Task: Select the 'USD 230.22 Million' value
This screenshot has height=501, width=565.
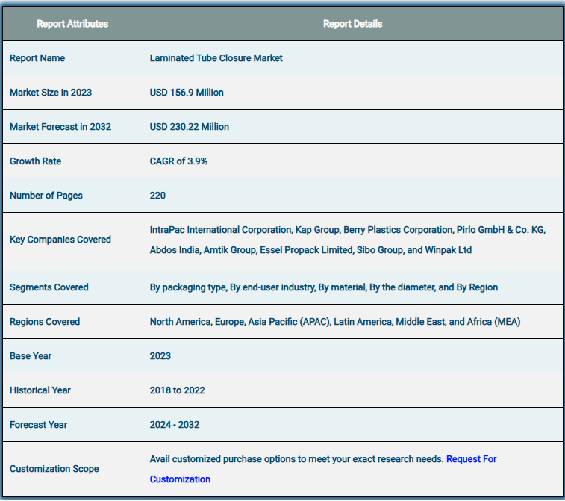Action: (189, 127)
